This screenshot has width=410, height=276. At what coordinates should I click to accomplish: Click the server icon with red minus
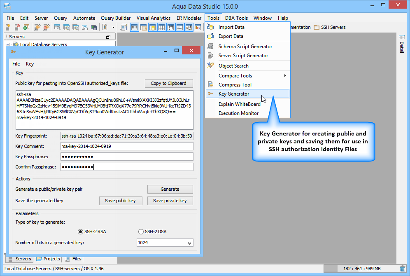[17, 27]
